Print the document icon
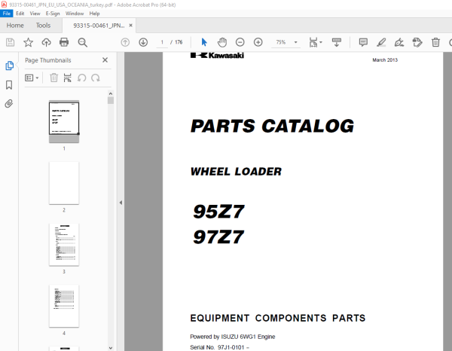452x351 pixels. [x=64, y=42]
